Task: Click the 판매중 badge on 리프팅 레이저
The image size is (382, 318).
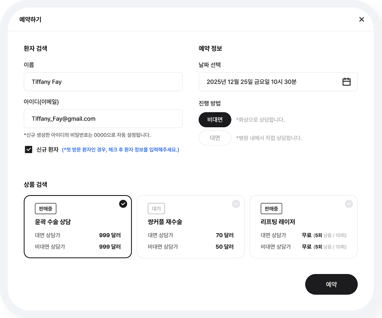Action: click(x=271, y=208)
